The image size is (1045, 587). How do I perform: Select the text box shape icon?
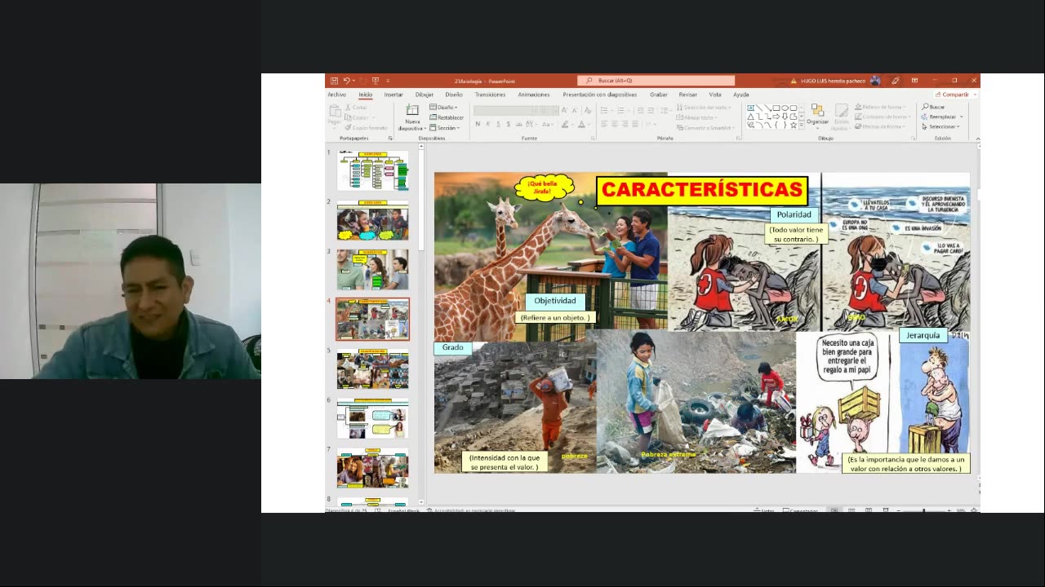coord(750,108)
